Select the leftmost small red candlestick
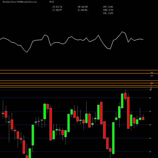The image size is (158, 158). pyautogui.click(x=3, y=113)
